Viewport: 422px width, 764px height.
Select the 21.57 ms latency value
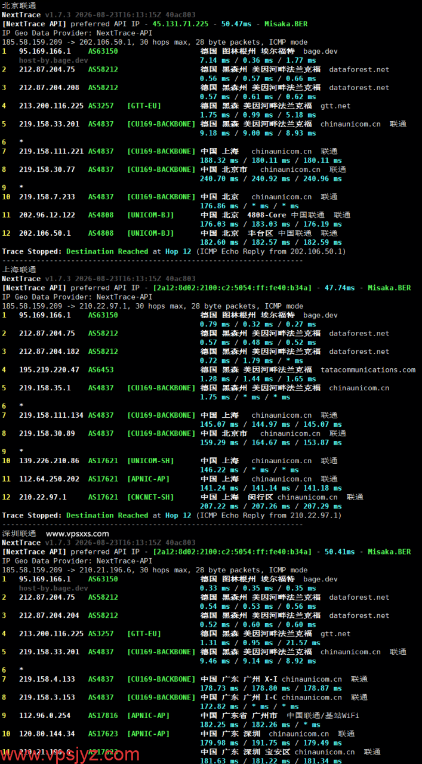pyautogui.click(x=303, y=643)
